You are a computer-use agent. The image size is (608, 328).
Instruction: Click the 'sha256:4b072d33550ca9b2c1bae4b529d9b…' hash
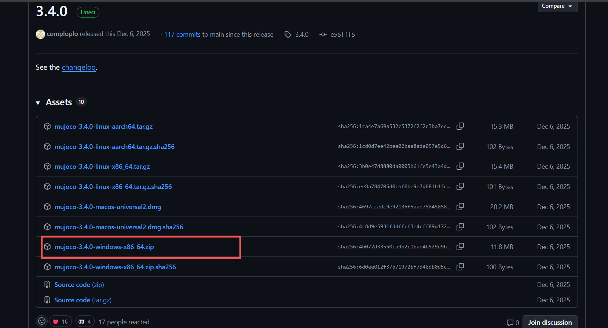(x=394, y=247)
